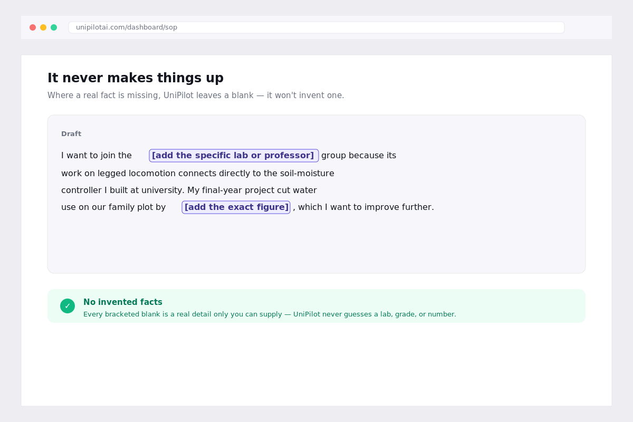The image size is (633, 422).
Task: Click the "[add the specific lab or professor]" placeholder
Action: point(234,156)
